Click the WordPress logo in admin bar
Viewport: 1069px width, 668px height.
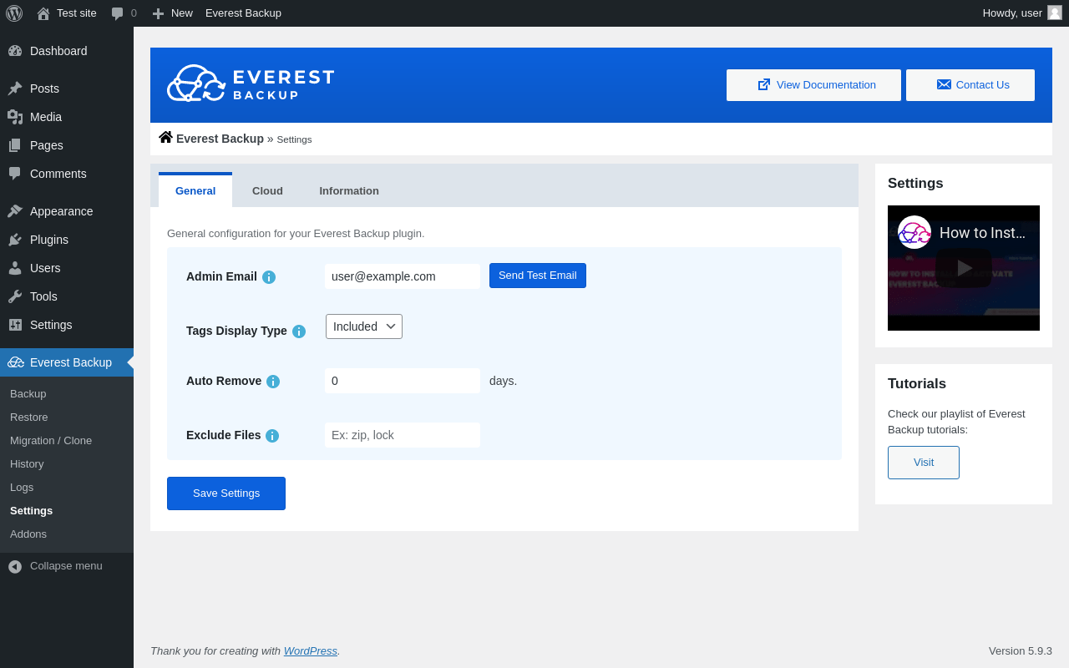[14, 13]
